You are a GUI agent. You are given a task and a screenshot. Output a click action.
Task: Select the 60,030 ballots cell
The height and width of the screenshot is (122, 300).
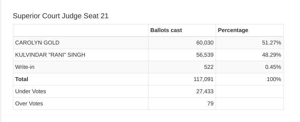(x=182, y=43)
